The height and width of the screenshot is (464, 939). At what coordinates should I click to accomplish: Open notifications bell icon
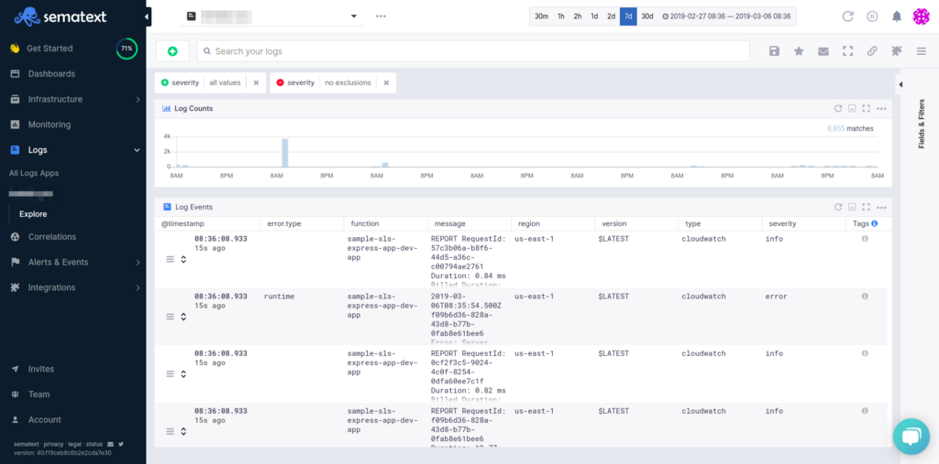896,16
